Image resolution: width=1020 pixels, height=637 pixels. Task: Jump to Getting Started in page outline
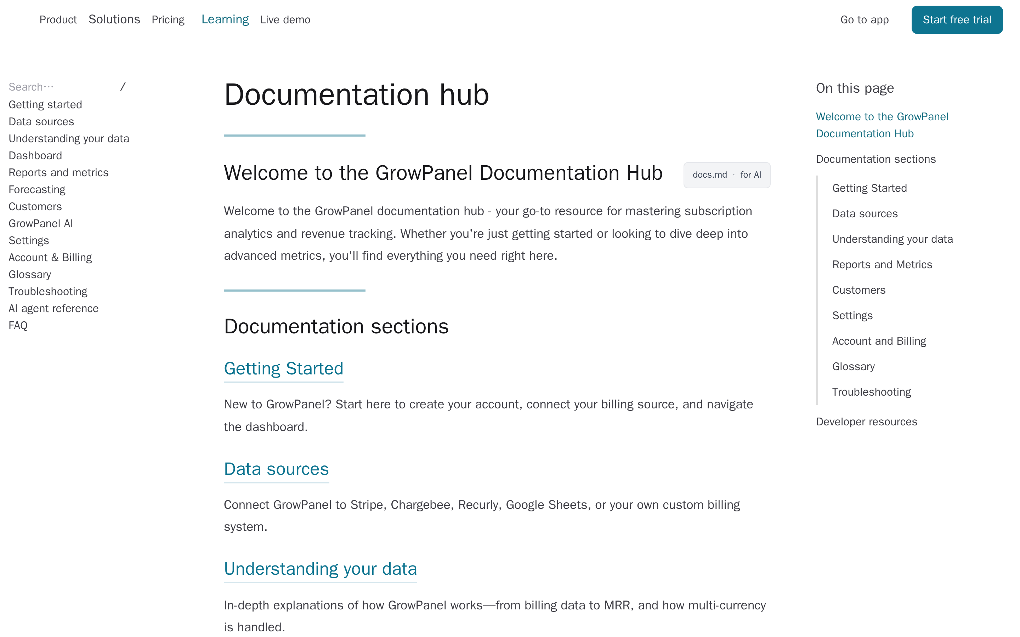point(869,188)
